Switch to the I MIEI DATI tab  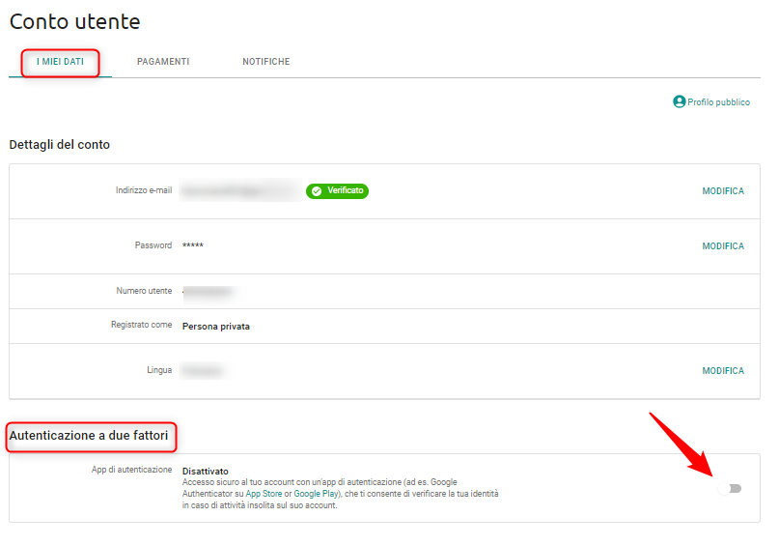pyautogui.click(x=60, y=62)
